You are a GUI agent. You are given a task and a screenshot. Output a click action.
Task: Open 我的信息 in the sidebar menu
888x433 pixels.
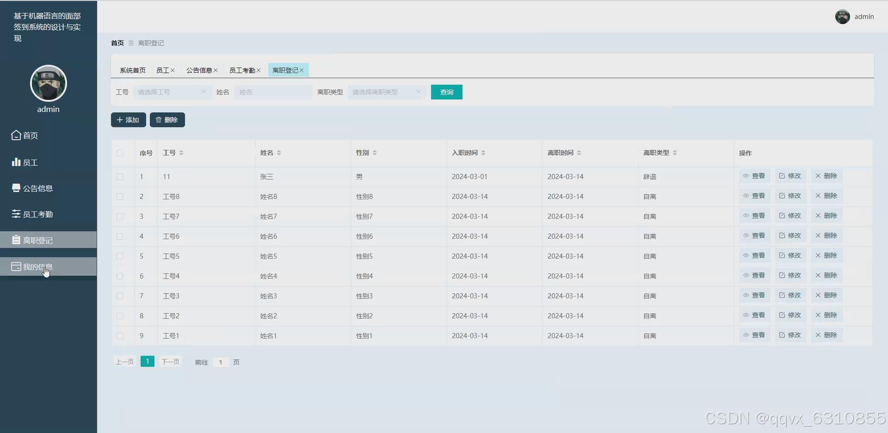(48, 266)
